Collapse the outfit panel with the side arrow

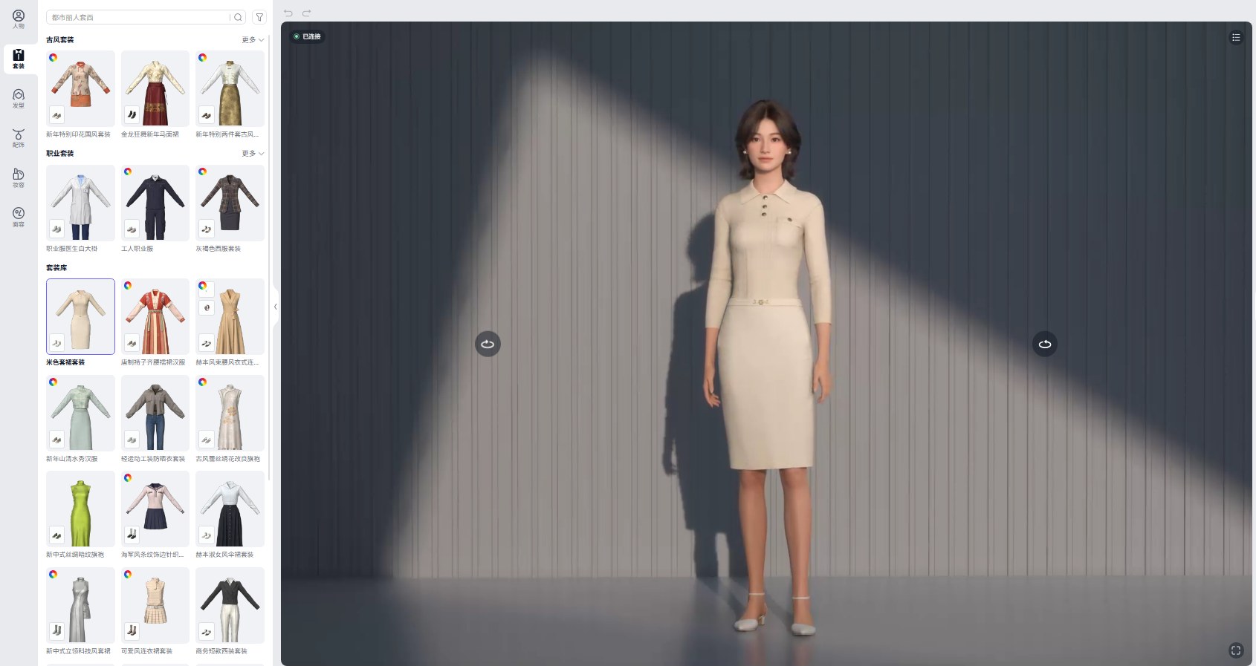click(x=276, y=307)
